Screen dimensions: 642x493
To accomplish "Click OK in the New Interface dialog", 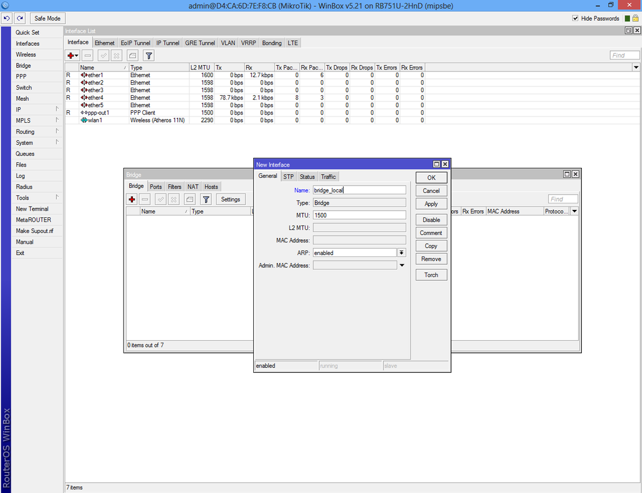I will (x=431, y=177).
